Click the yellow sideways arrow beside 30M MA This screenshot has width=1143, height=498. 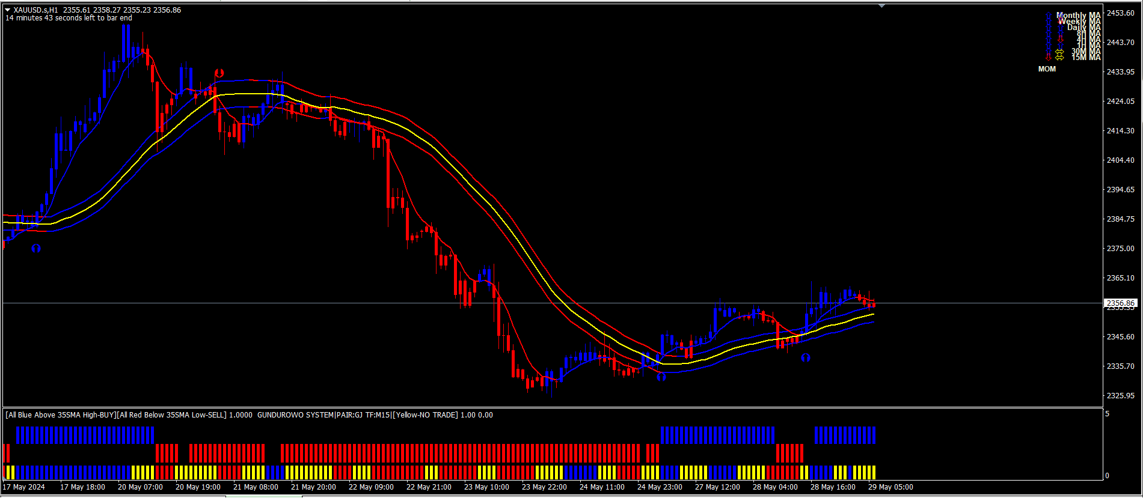1059,52
